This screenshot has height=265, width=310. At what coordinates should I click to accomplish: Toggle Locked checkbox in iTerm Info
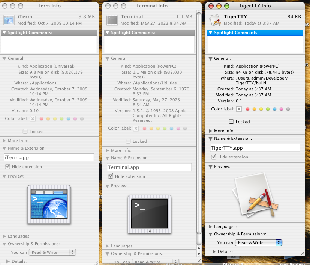(25, 131)
